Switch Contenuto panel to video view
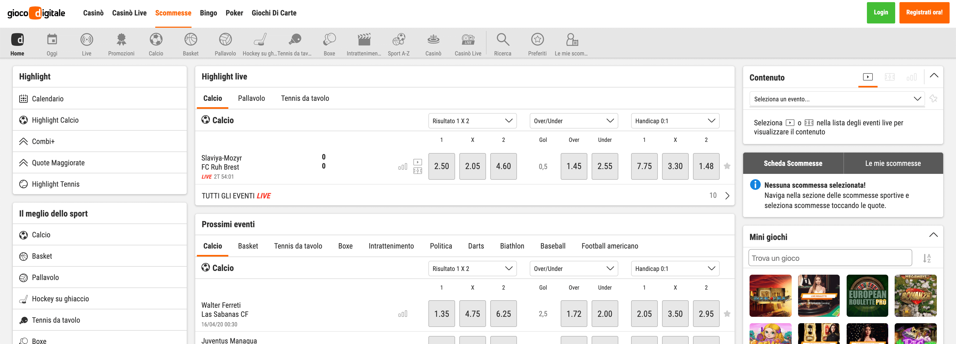956x344 pixels. click(868, 77)
